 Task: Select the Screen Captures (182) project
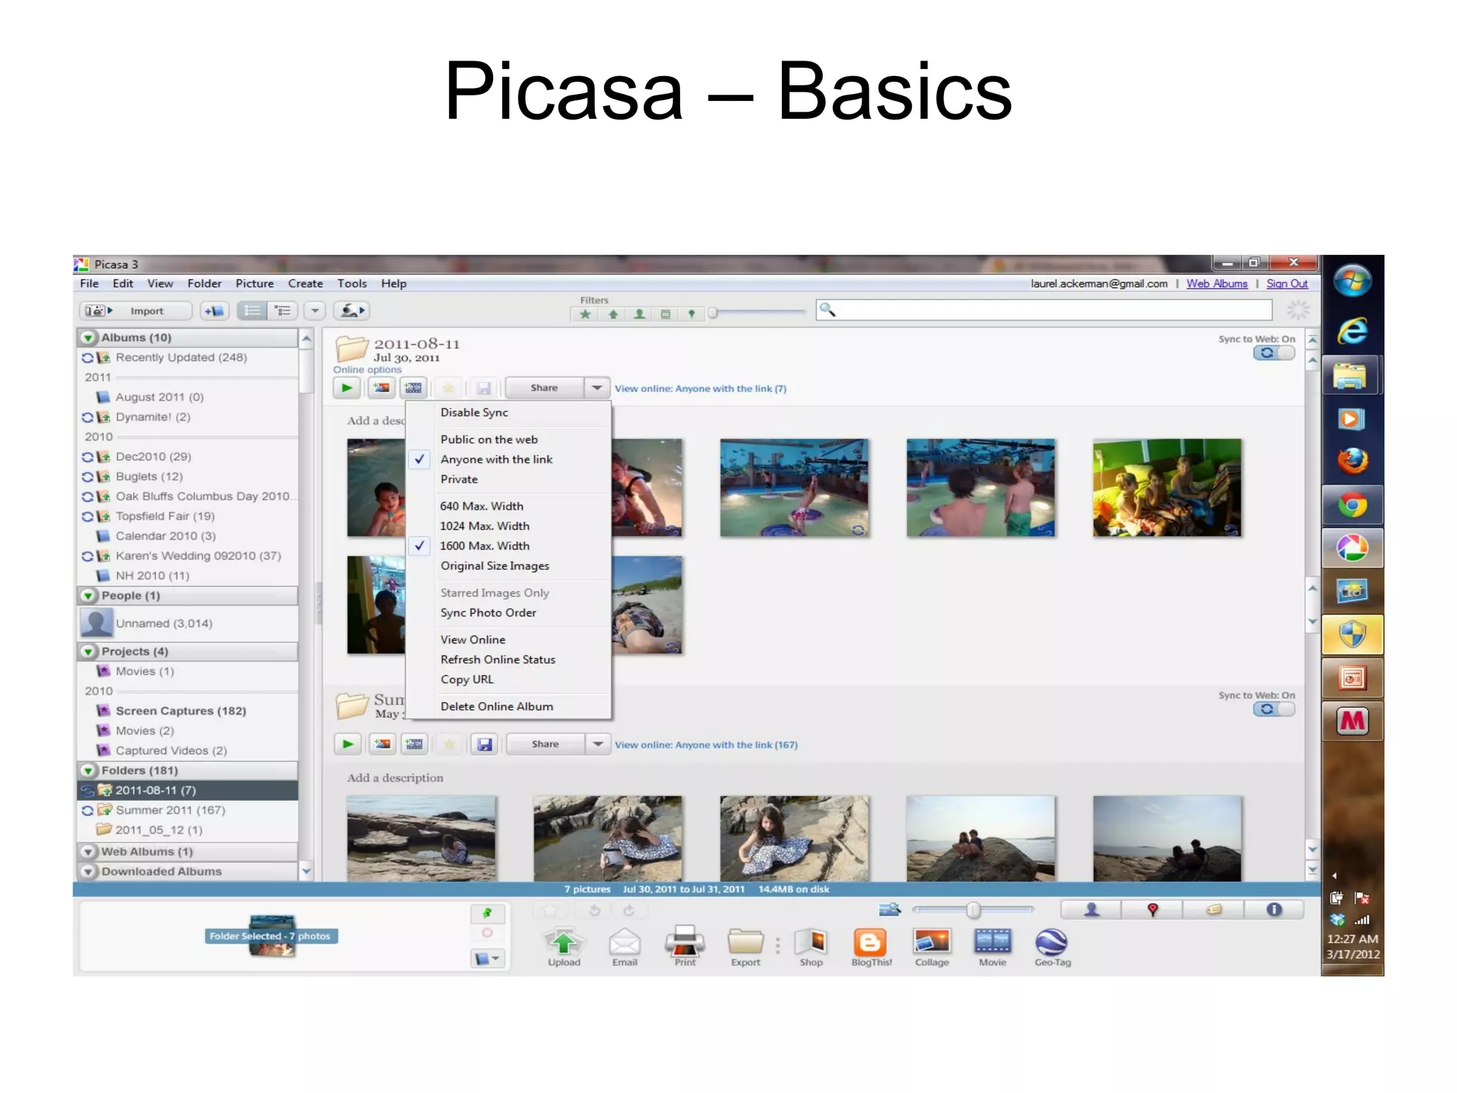point(181,711)
